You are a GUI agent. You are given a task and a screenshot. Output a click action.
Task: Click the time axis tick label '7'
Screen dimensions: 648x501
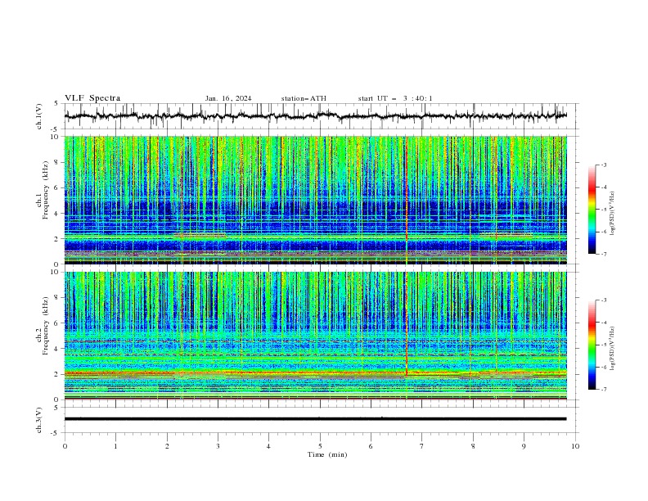click(x=422, y=446)
